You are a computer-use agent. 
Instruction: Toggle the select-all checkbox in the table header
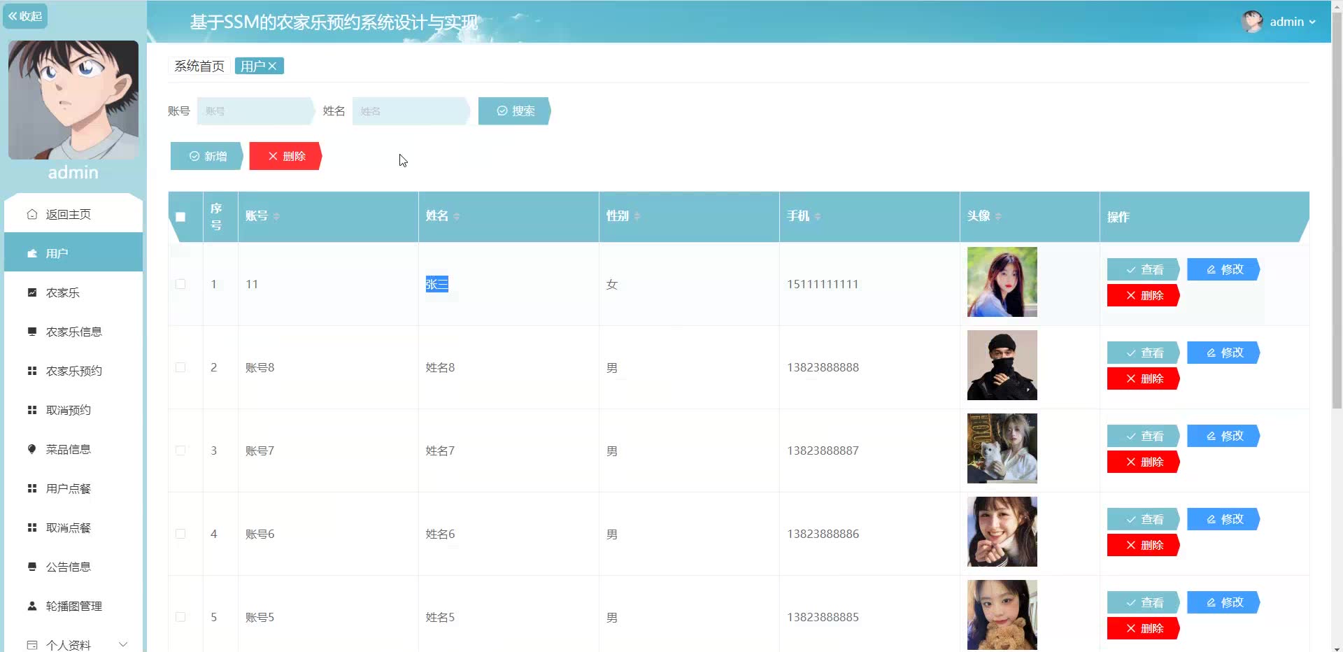point(181,218)
